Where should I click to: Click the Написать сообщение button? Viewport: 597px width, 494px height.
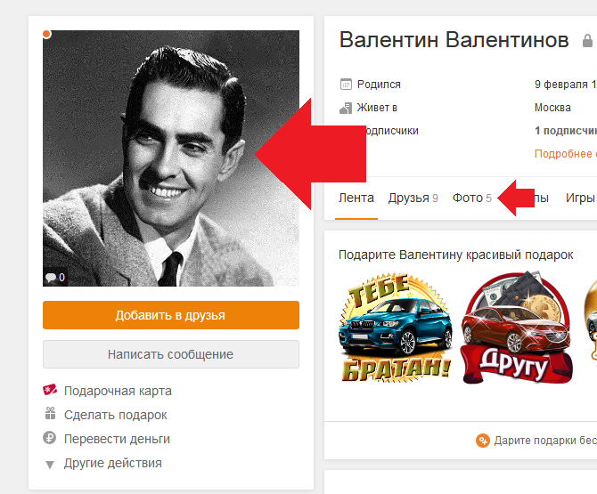pos(171,354)
